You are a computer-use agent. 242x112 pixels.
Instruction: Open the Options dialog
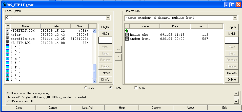(x=156, y=108)
